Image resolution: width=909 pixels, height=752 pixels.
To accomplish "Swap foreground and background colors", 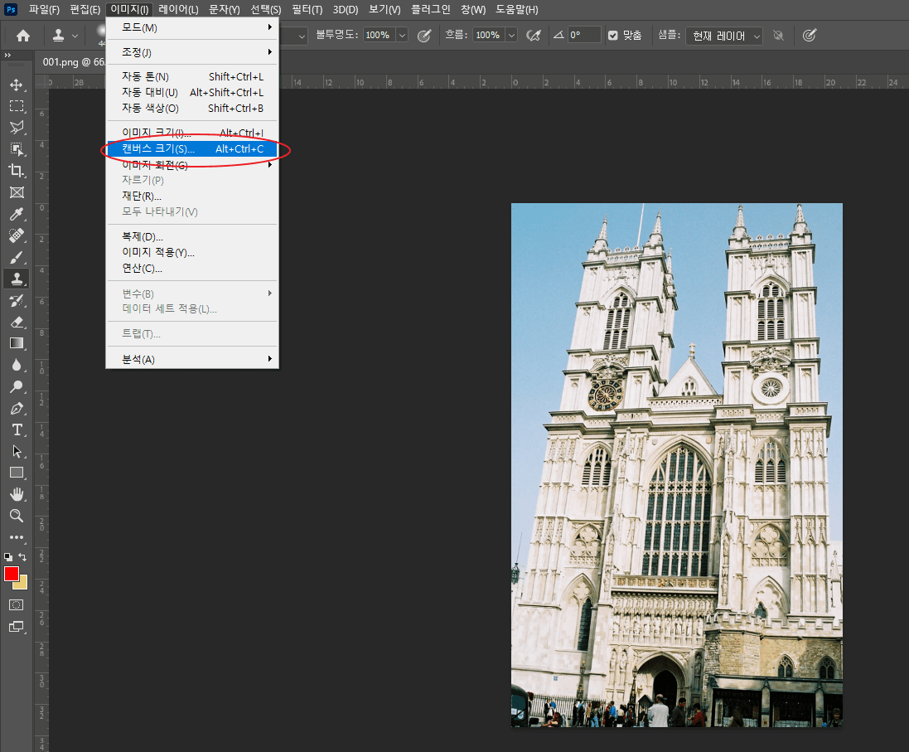I will click(x=22, y=557).
